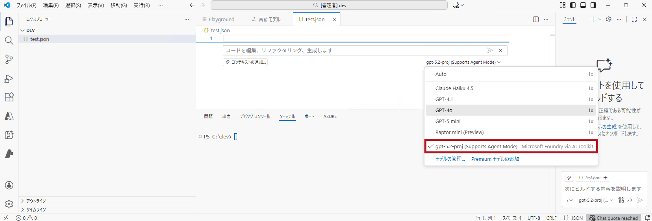The image size is (652, 221).
Task: Open the Explorer view in activity bar
Action: tap(9, 22)
